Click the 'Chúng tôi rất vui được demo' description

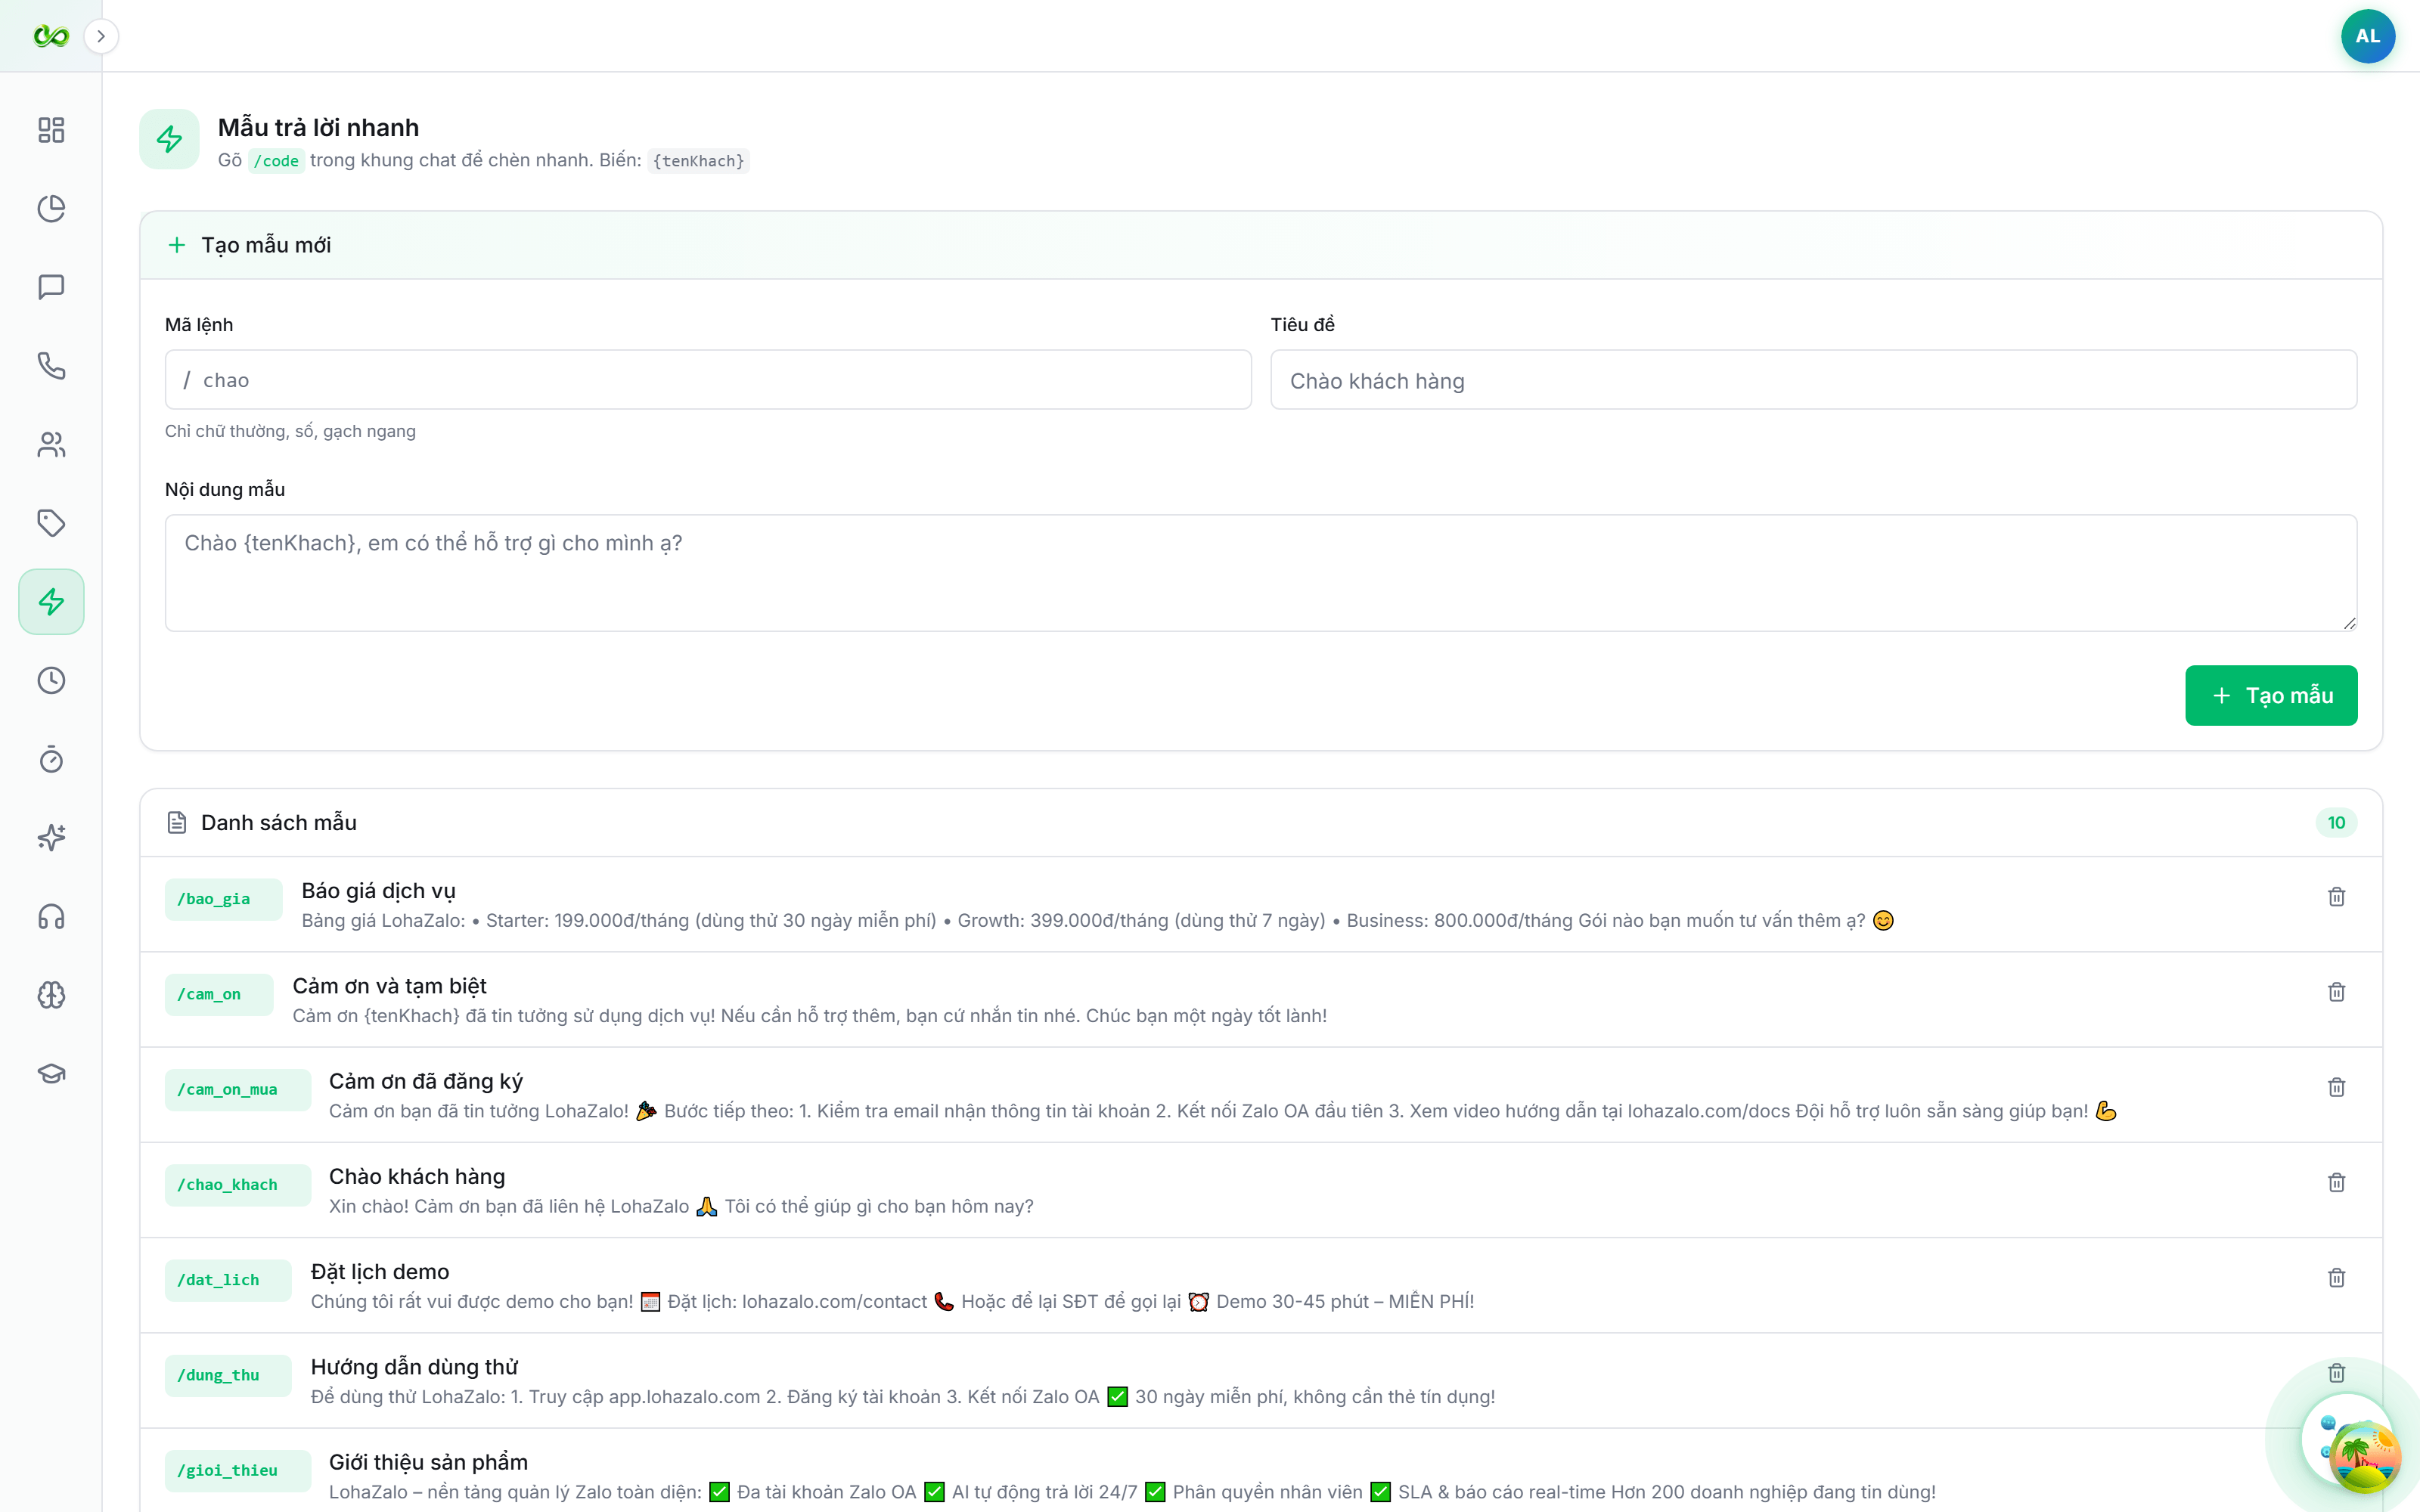coord(892,1302)
